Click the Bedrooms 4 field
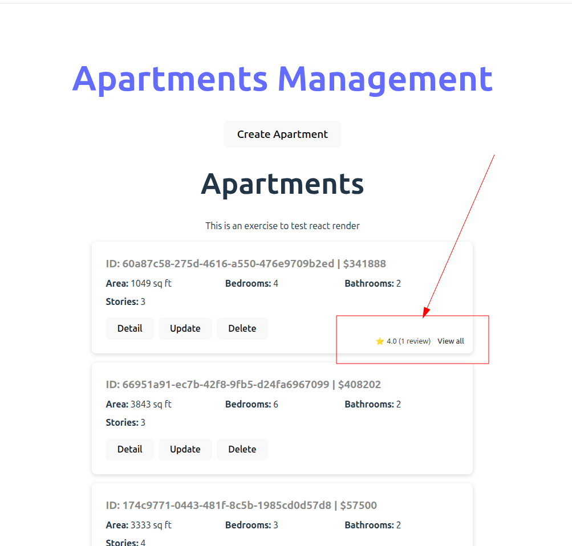Screen dimensions: 572x546 (251, 283)
